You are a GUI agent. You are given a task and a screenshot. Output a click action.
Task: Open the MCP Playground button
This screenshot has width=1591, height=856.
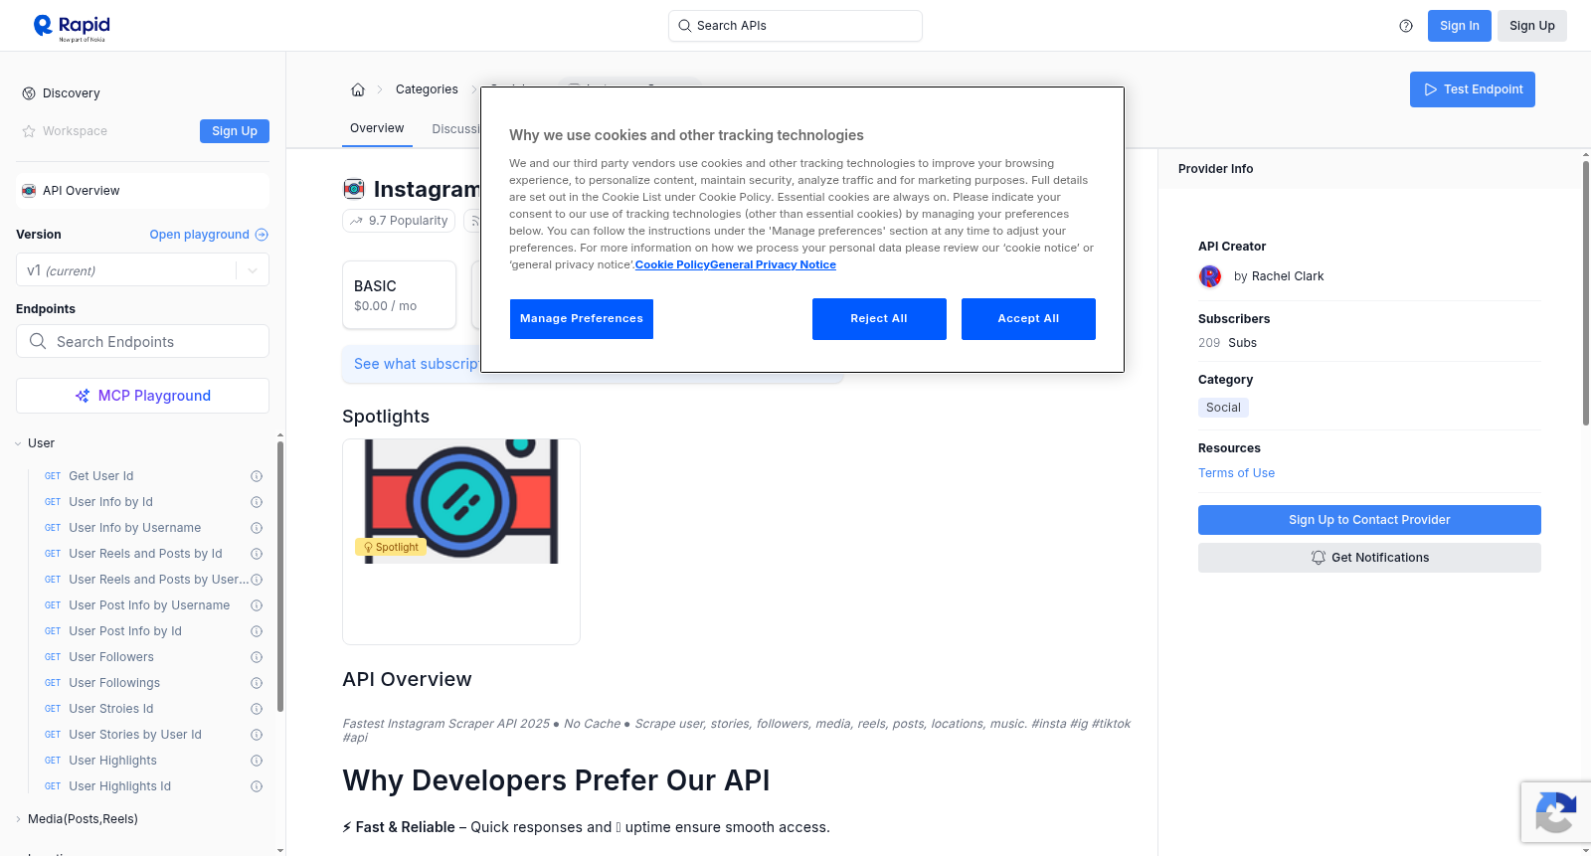click(x=143, y=396)
